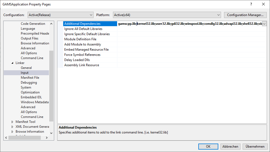270x152 pixels.
Task: Click in the Additional Dependencies value field
Action: pos(189,24)
